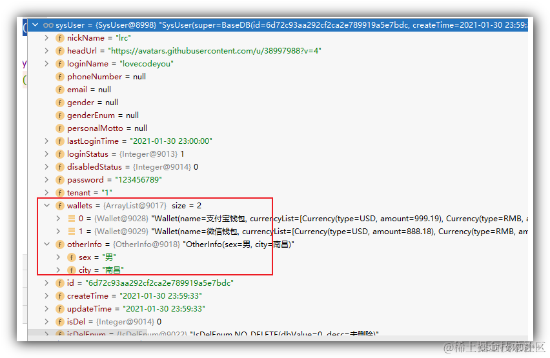
Task: Click the field icon beside disabledStatus
Action: click(x=60, y=167)
